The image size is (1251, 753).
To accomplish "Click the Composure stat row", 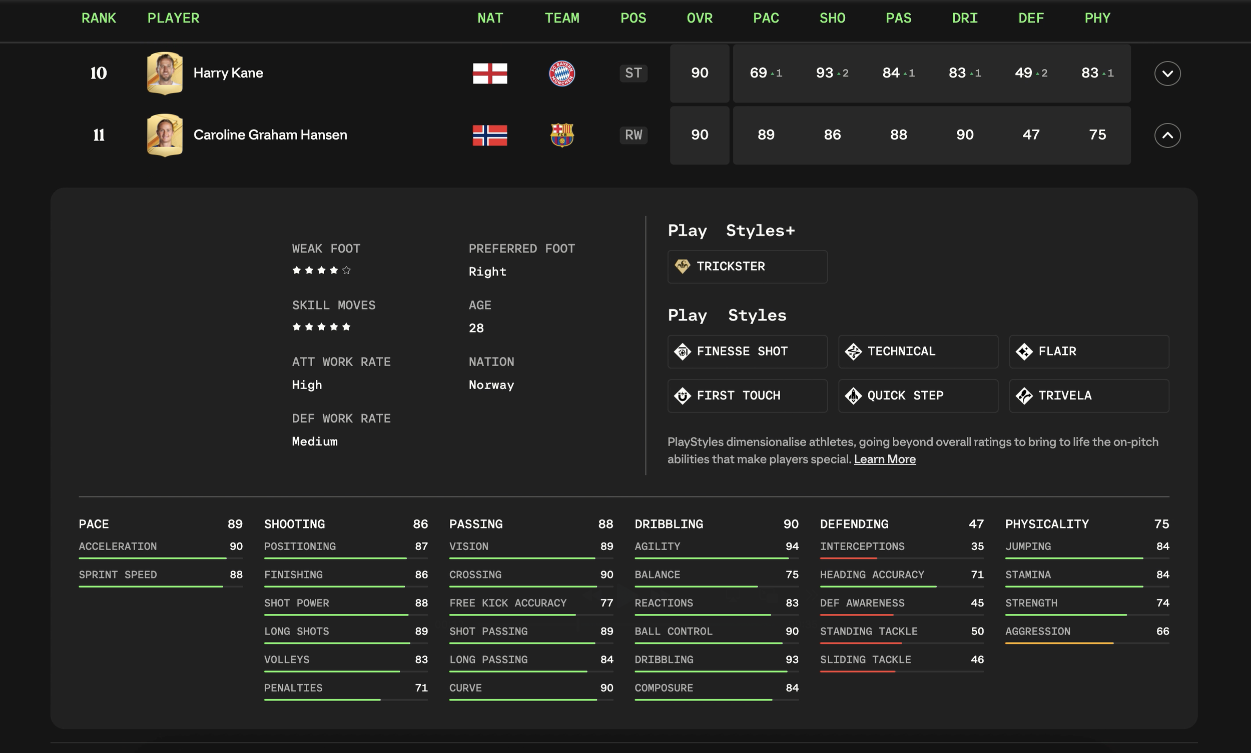I will [717, 690].
